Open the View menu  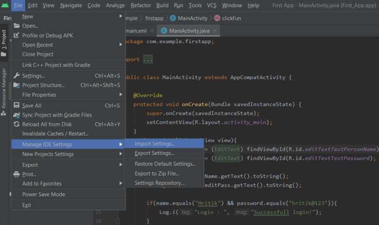click(x=48, y=5)
